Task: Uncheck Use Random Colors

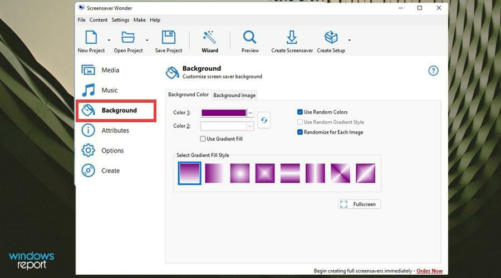Action: click(x=299, y=112)
